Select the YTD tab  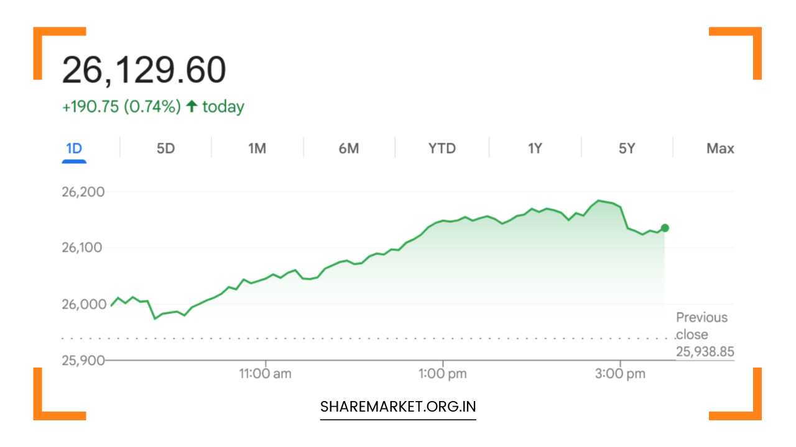(x=442, y=148)
